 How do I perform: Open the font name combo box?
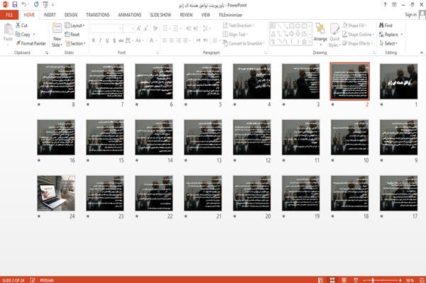(x=106, y=28)
